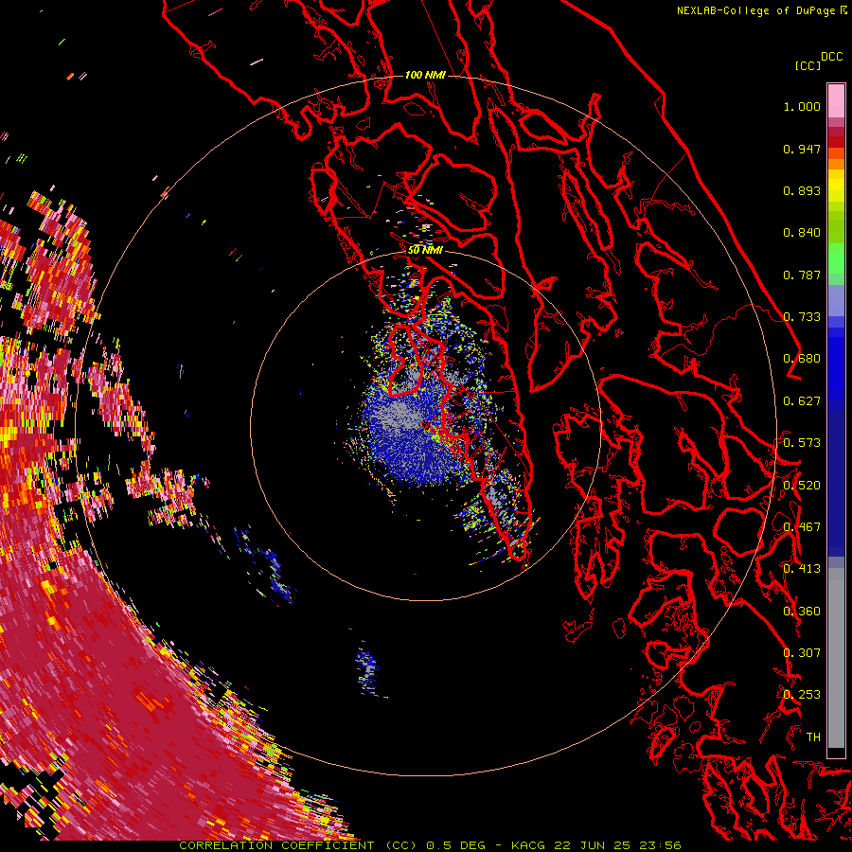Image resolution: width=852 pixels, height=852 pixels.
Task: Pick the light pink swatch beside 1.000
Action: [x=836, y=101]
